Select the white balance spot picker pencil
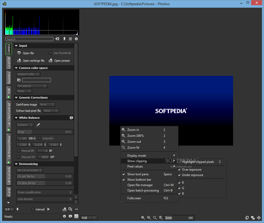264x223 pixels. [38, 125]
